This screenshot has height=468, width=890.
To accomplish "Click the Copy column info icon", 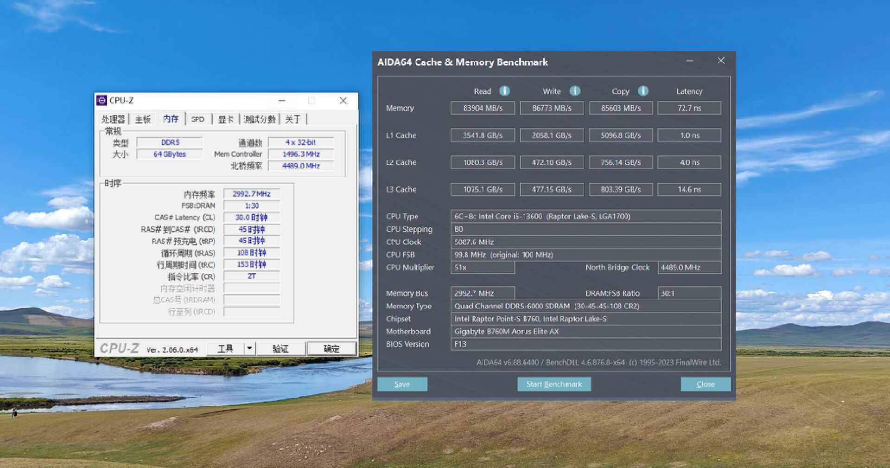I will point(643,91).
